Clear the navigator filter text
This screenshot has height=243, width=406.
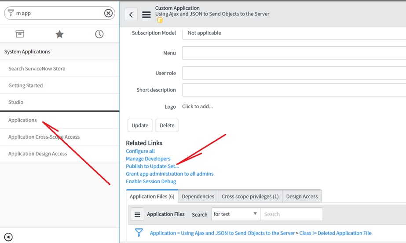click(108, 13)
